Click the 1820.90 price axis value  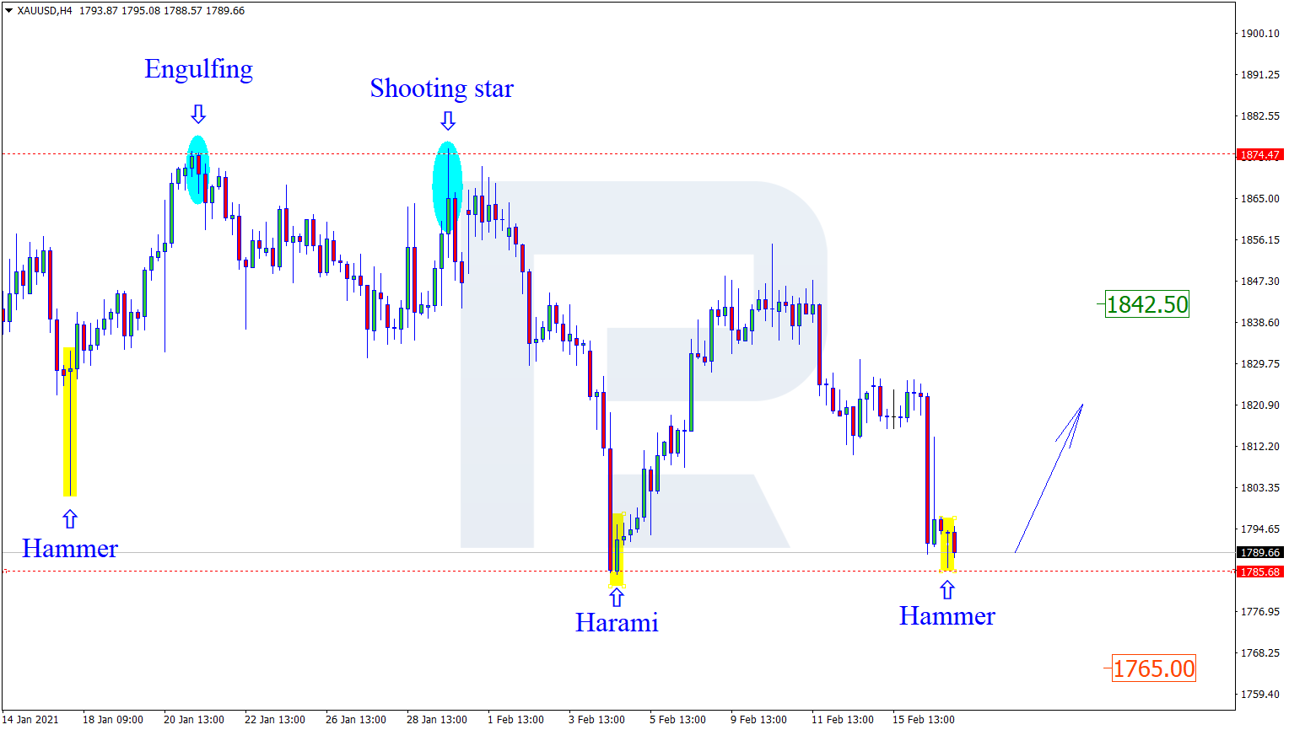1259,405
